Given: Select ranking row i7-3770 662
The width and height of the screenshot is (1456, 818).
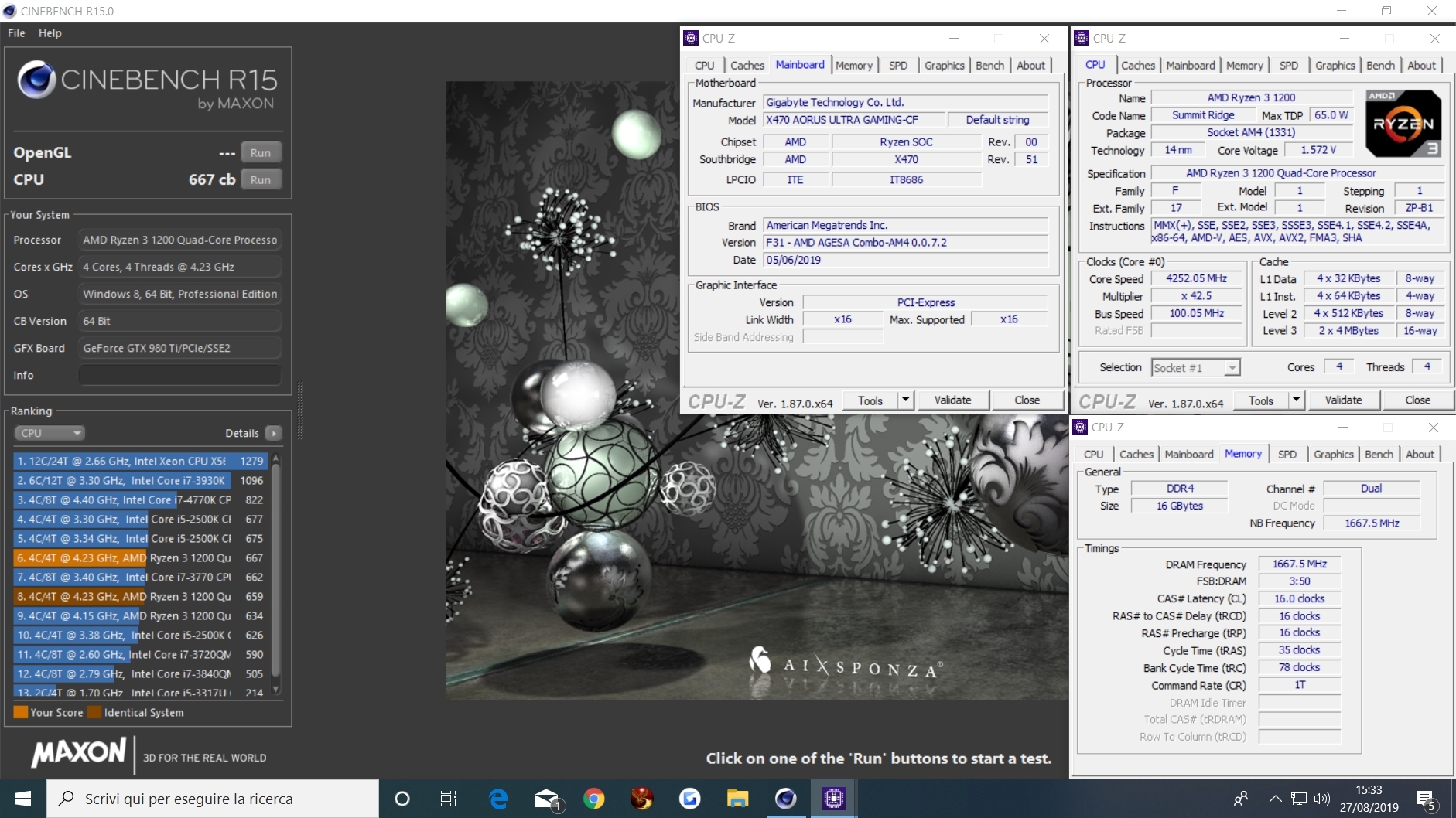Looking at the screenshot, I should click(x=141, y=577).
